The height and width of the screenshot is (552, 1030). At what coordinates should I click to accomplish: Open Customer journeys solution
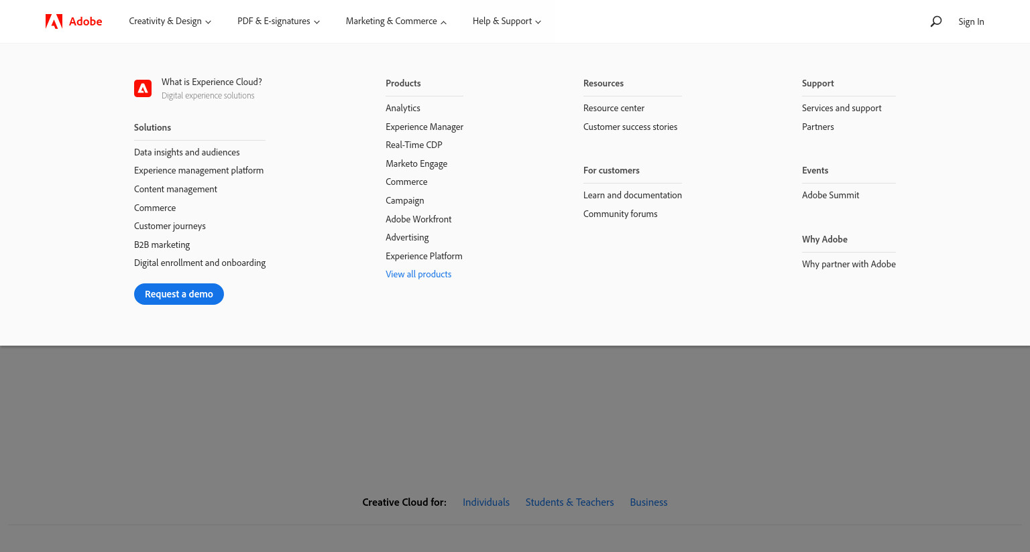[x=170, y=226]
